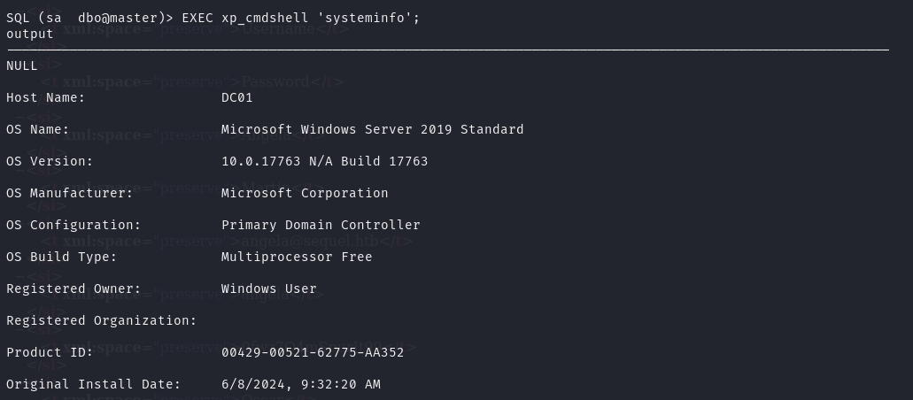This screenshot has width=913, height=400.
Task: Click the 'Registered Organization:' label
Action: (x=101, y=320)
